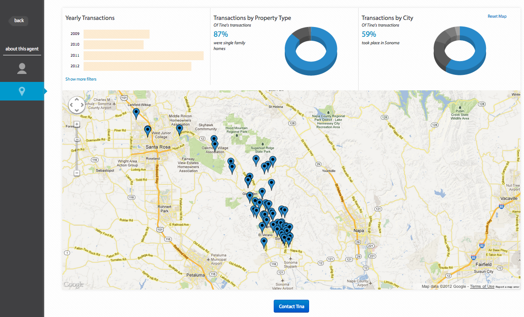Open the agent profile person icon

tap(22, 68)
